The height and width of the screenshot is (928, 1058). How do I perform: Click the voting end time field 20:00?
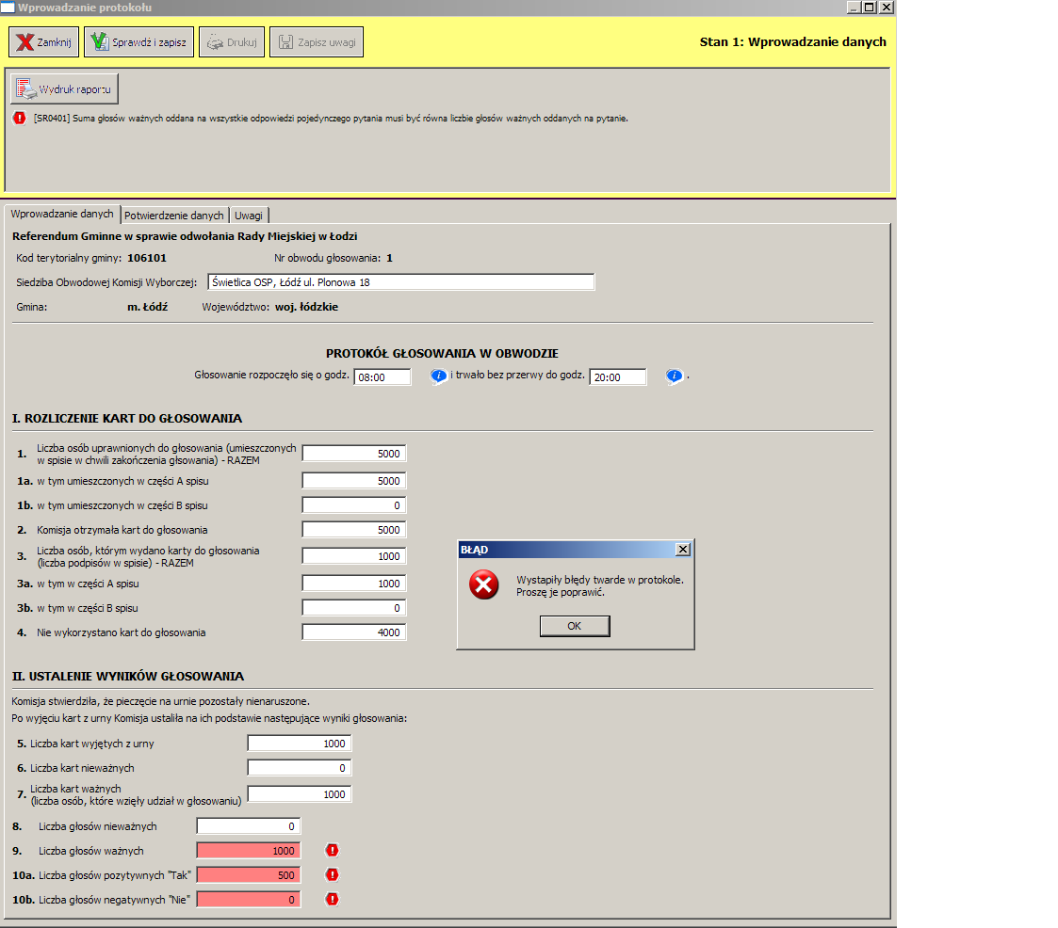coord(617,377)
